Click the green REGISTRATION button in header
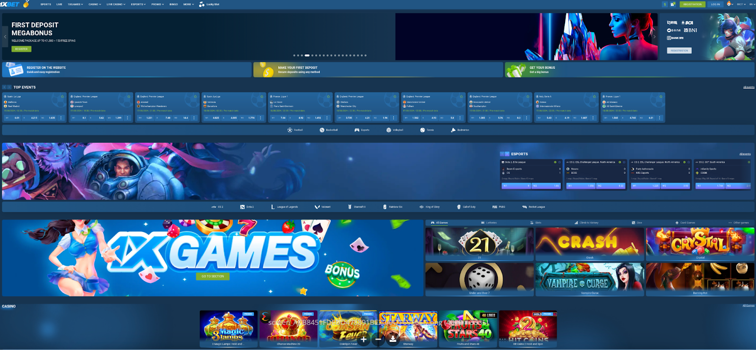The width and height of the screenshot is (756, 350). 692,4
